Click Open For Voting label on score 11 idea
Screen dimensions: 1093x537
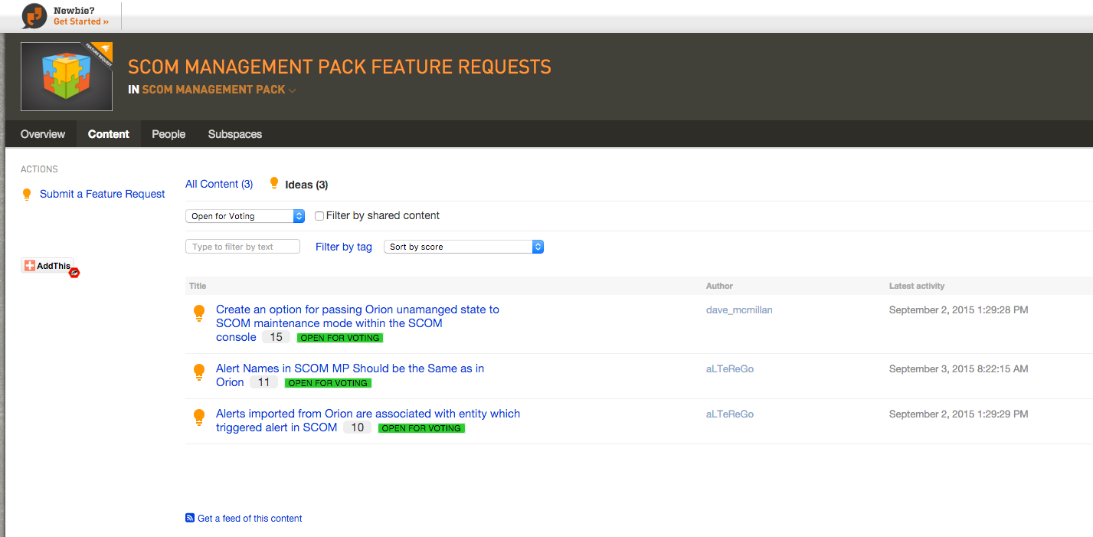click(328, 383)
